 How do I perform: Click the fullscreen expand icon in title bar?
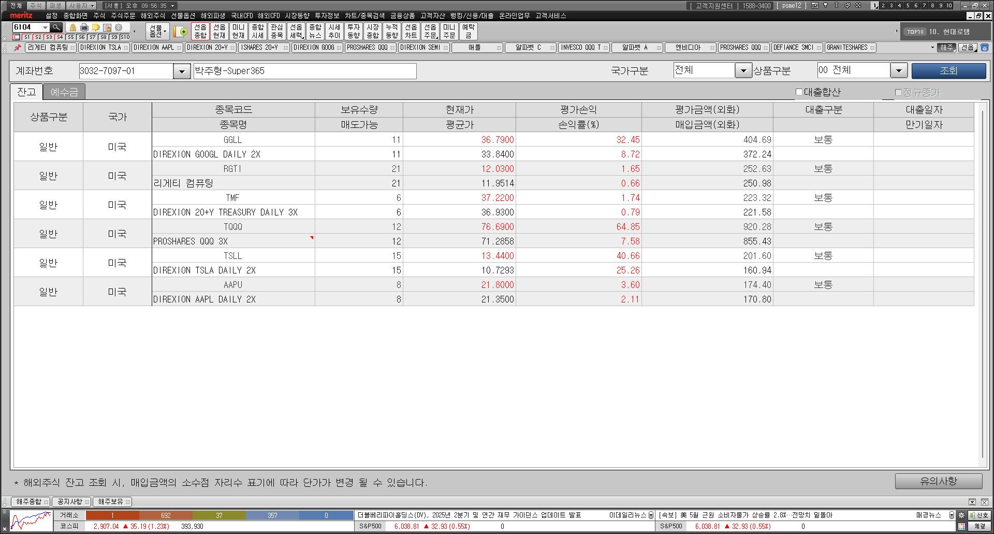(x=858, y=6)
